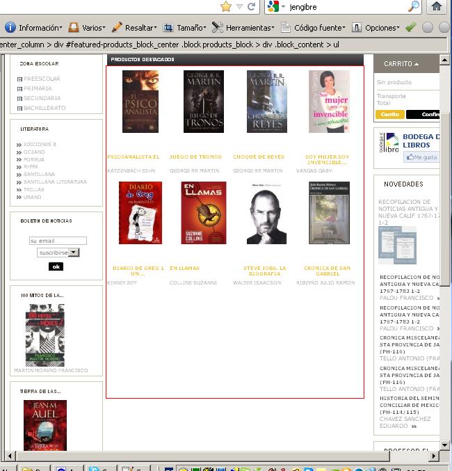Screen dimensions: 452x471
Task: Click the yellow Carrito button
Action: tap(390, 114)
